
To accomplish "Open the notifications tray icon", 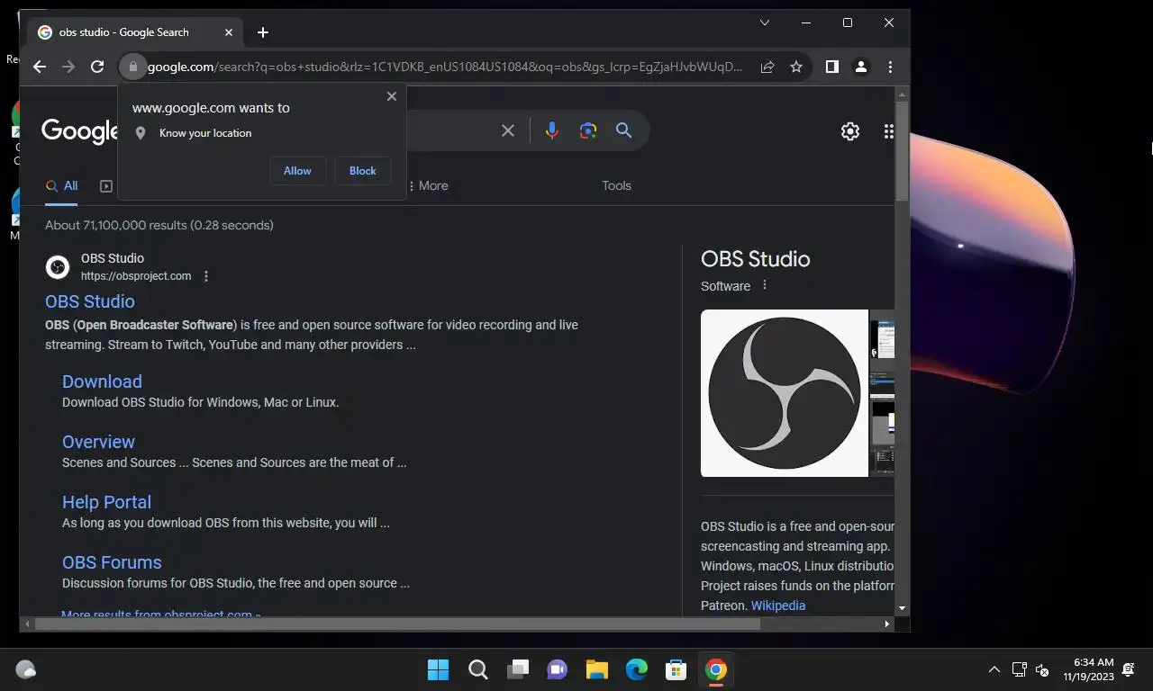I will click(x=1130, y=669).
